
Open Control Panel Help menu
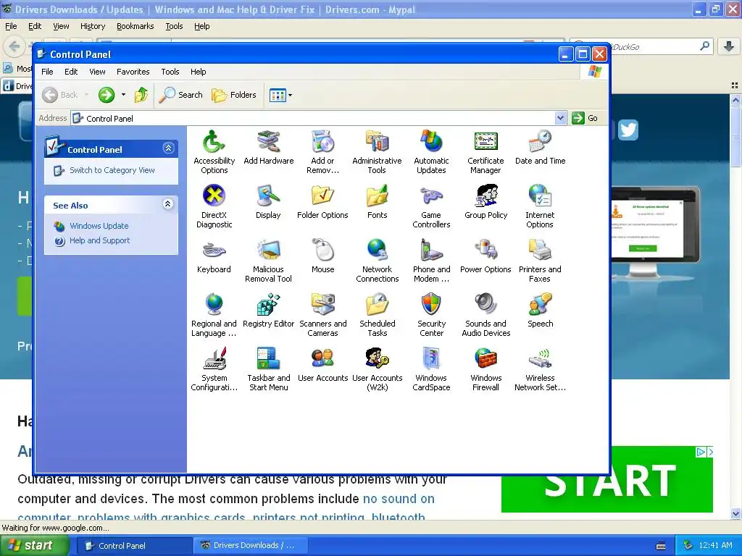pyautogui.click(x=199, y=72)
